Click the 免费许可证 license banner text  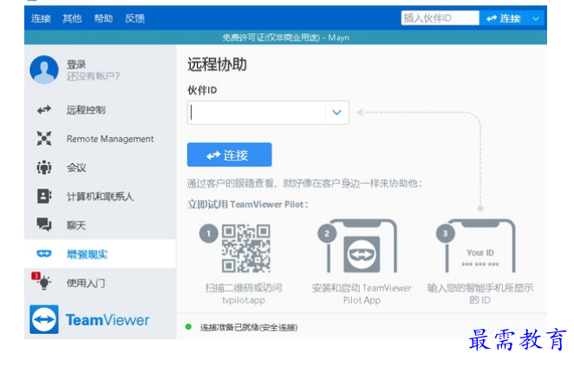pyautogui.click(x=286, y=37)
